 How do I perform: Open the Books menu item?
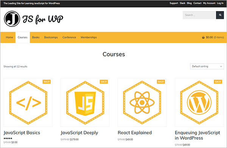coord(36,37)
